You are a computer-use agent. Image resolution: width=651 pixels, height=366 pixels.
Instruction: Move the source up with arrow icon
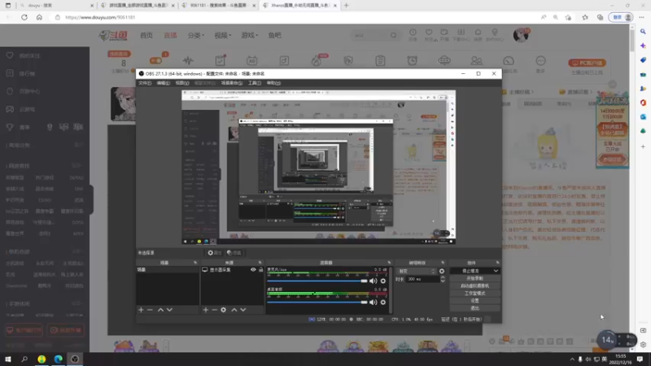tap(234, 310)
